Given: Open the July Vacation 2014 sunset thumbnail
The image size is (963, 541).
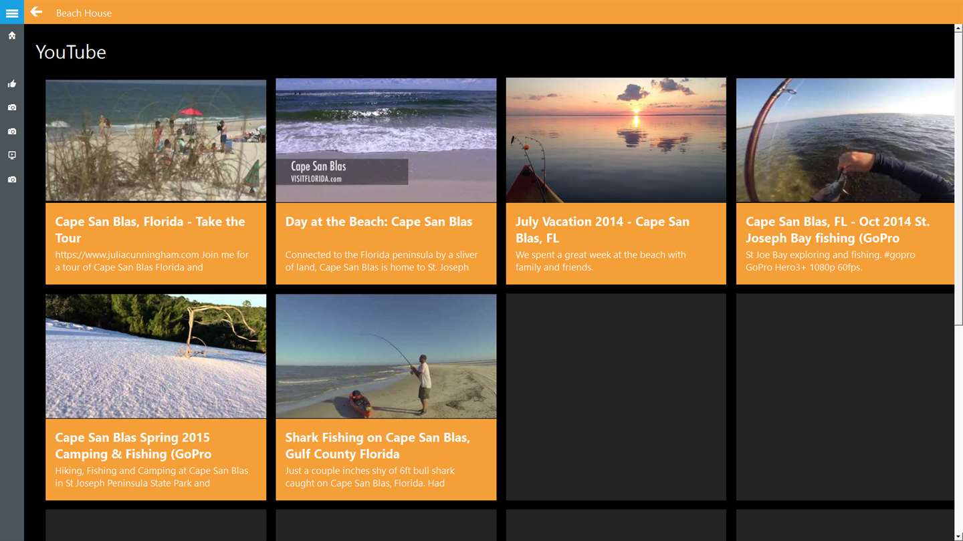Looking at the screenshot, I should [x=616, y=140].
